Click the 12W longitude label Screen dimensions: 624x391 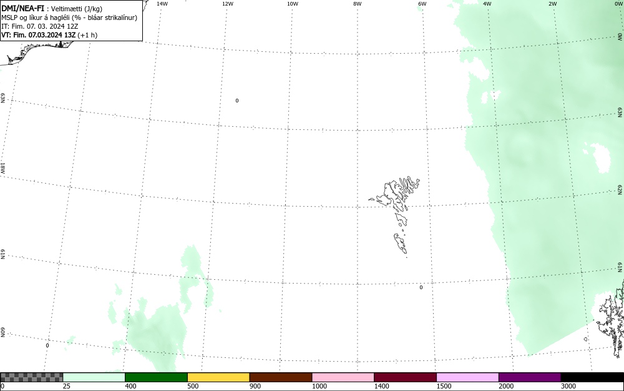click(227, 4)
